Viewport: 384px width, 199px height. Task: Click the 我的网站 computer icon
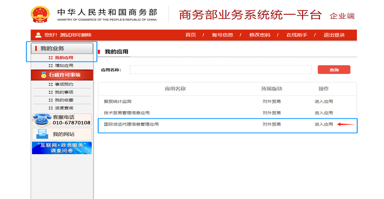point(42,134)
